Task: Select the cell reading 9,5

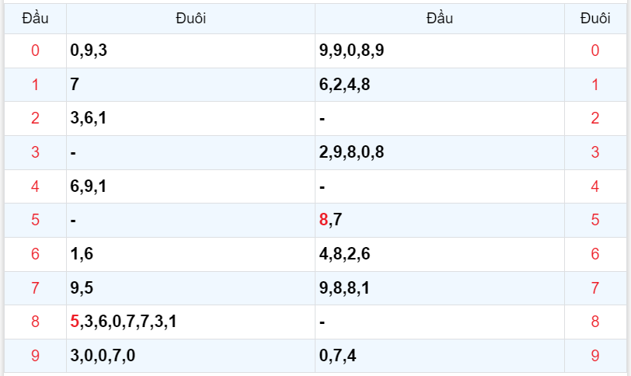Action: (x=81, y=288)
